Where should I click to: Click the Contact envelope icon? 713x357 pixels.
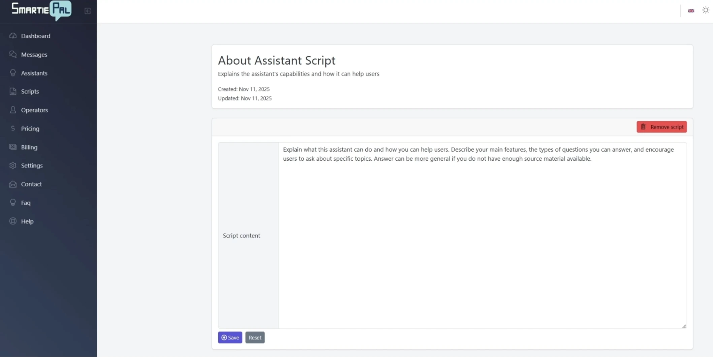(13, 184)
